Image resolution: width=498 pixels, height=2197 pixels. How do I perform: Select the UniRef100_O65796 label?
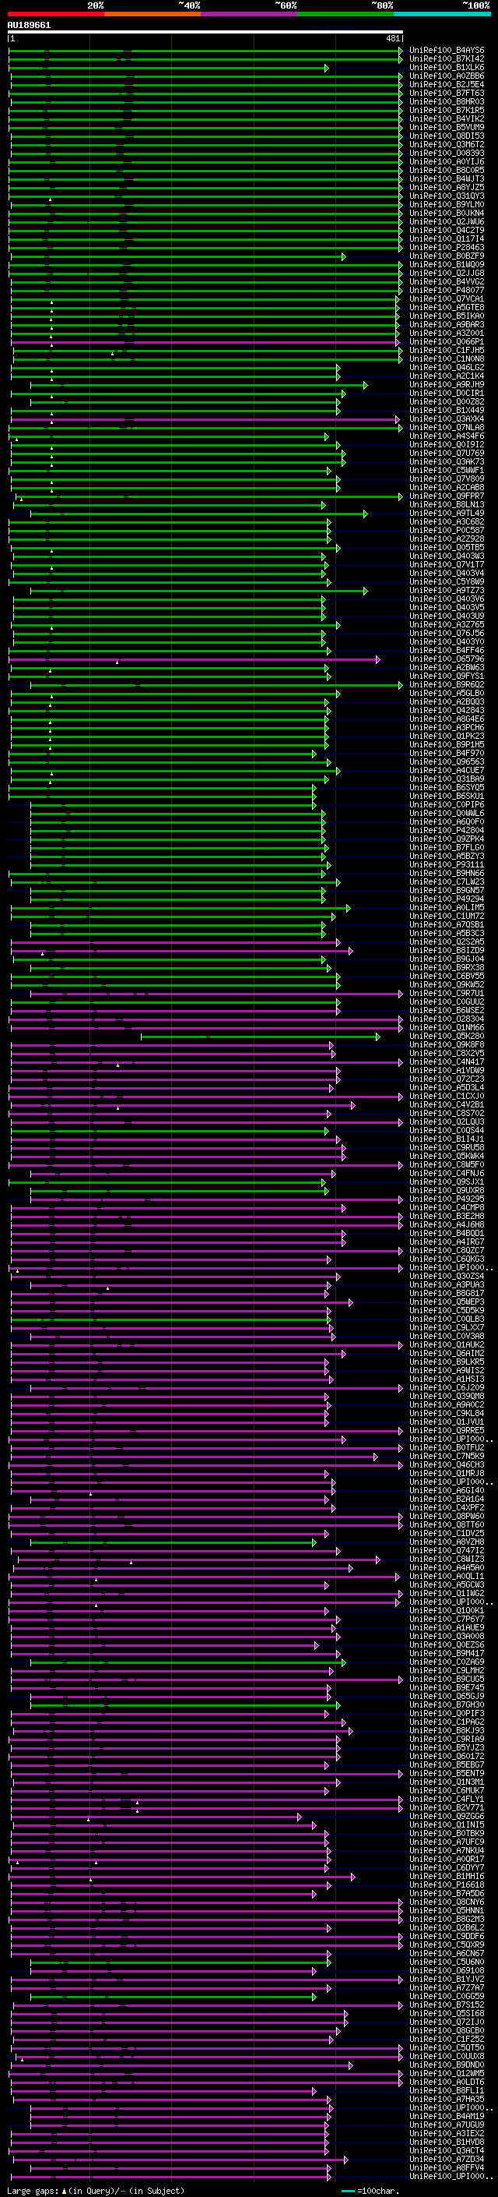point(447,659)
